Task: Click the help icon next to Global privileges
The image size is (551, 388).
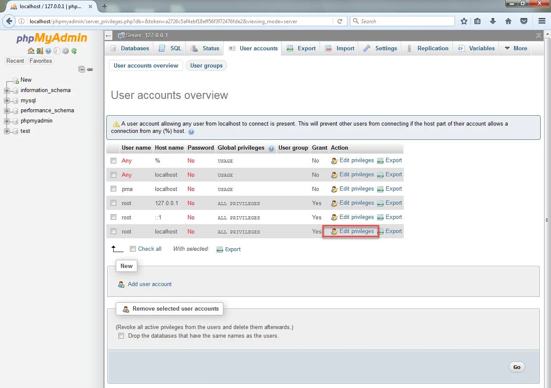Action: pyautogui.click(x=271, y=148)
